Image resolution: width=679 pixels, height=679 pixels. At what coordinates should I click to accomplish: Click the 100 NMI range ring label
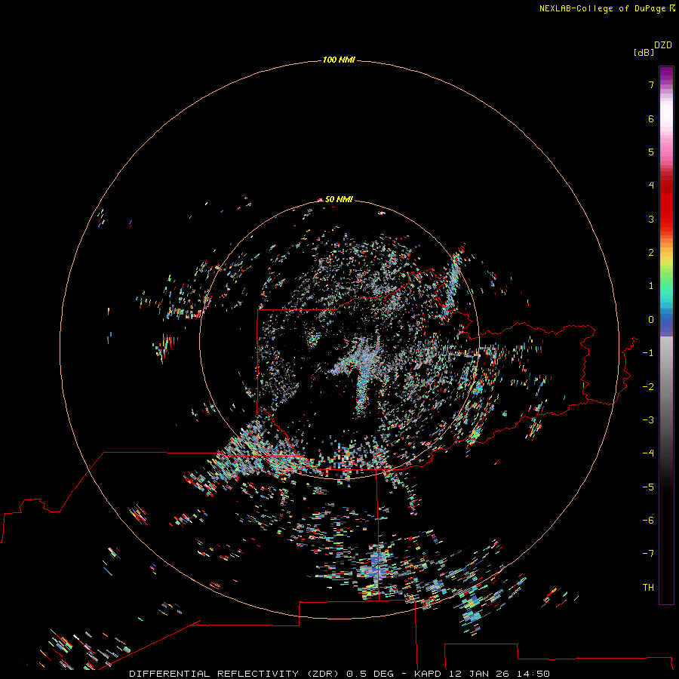pyautogui.click(x=339, y=60)
